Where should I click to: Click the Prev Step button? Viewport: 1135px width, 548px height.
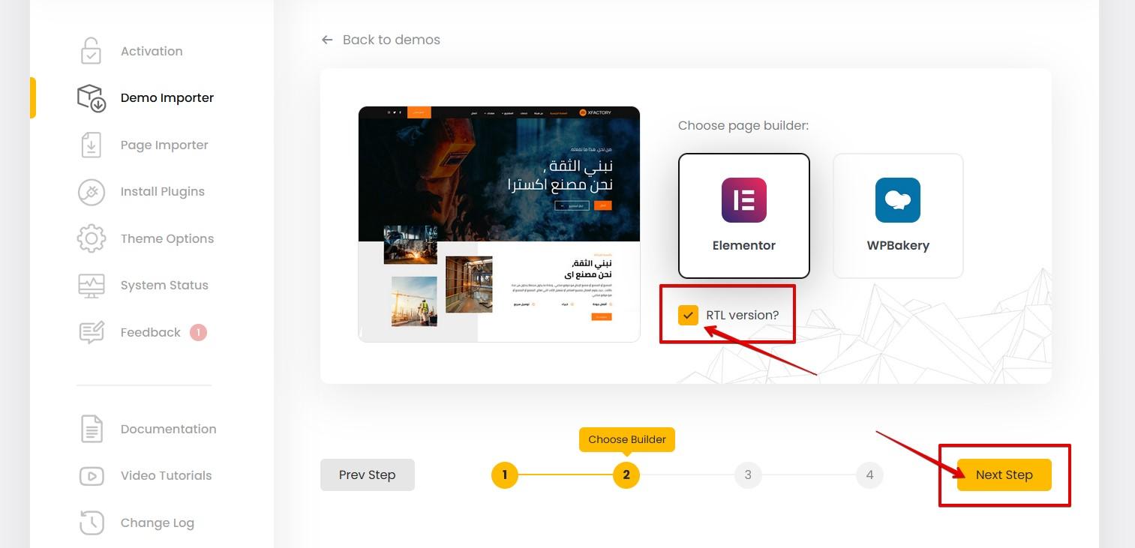368,475
